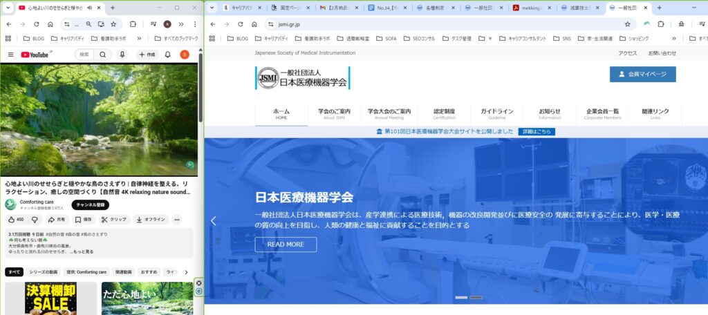708x315 pixels.
Task: Click the YouTube search magnifier button
Action: coord(103,55)
